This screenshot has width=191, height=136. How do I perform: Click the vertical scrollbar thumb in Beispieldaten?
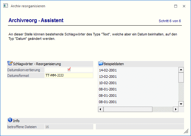[x=181, y=77]
